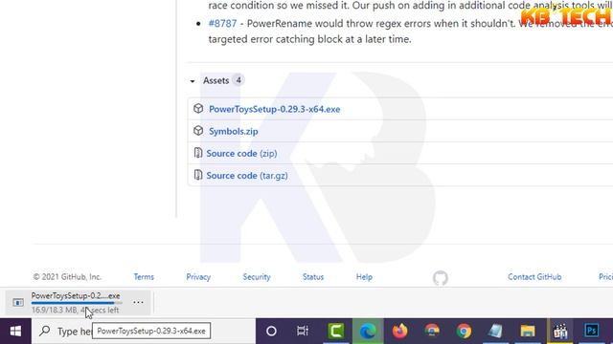This screenshot has height=344, width=613.
Task: Open File Explorer from the taskbar
Action: pos(528,332)
